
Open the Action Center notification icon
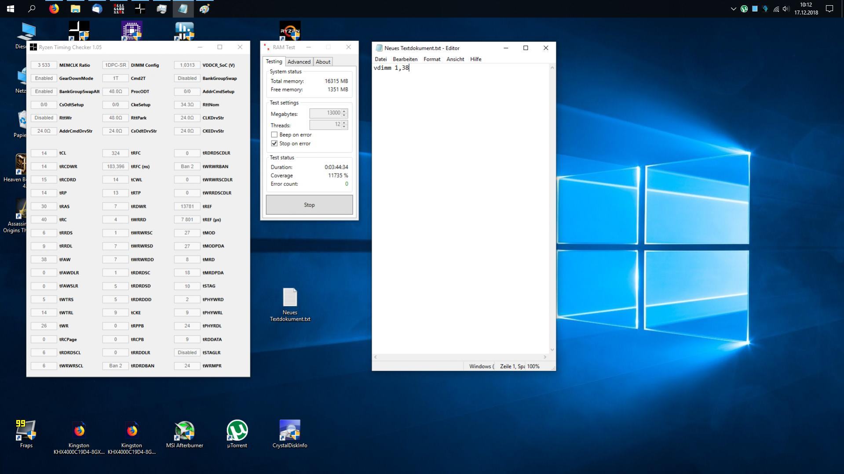829,9
